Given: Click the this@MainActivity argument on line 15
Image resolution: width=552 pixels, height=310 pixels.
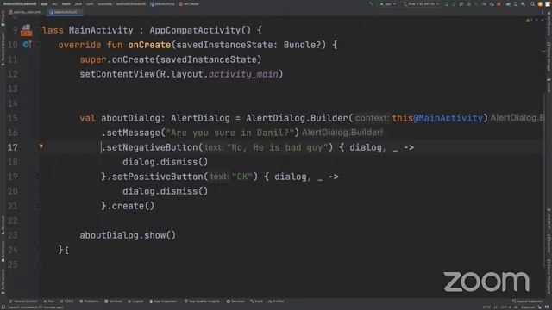Looking at the screenshot, I should [437, 118].
